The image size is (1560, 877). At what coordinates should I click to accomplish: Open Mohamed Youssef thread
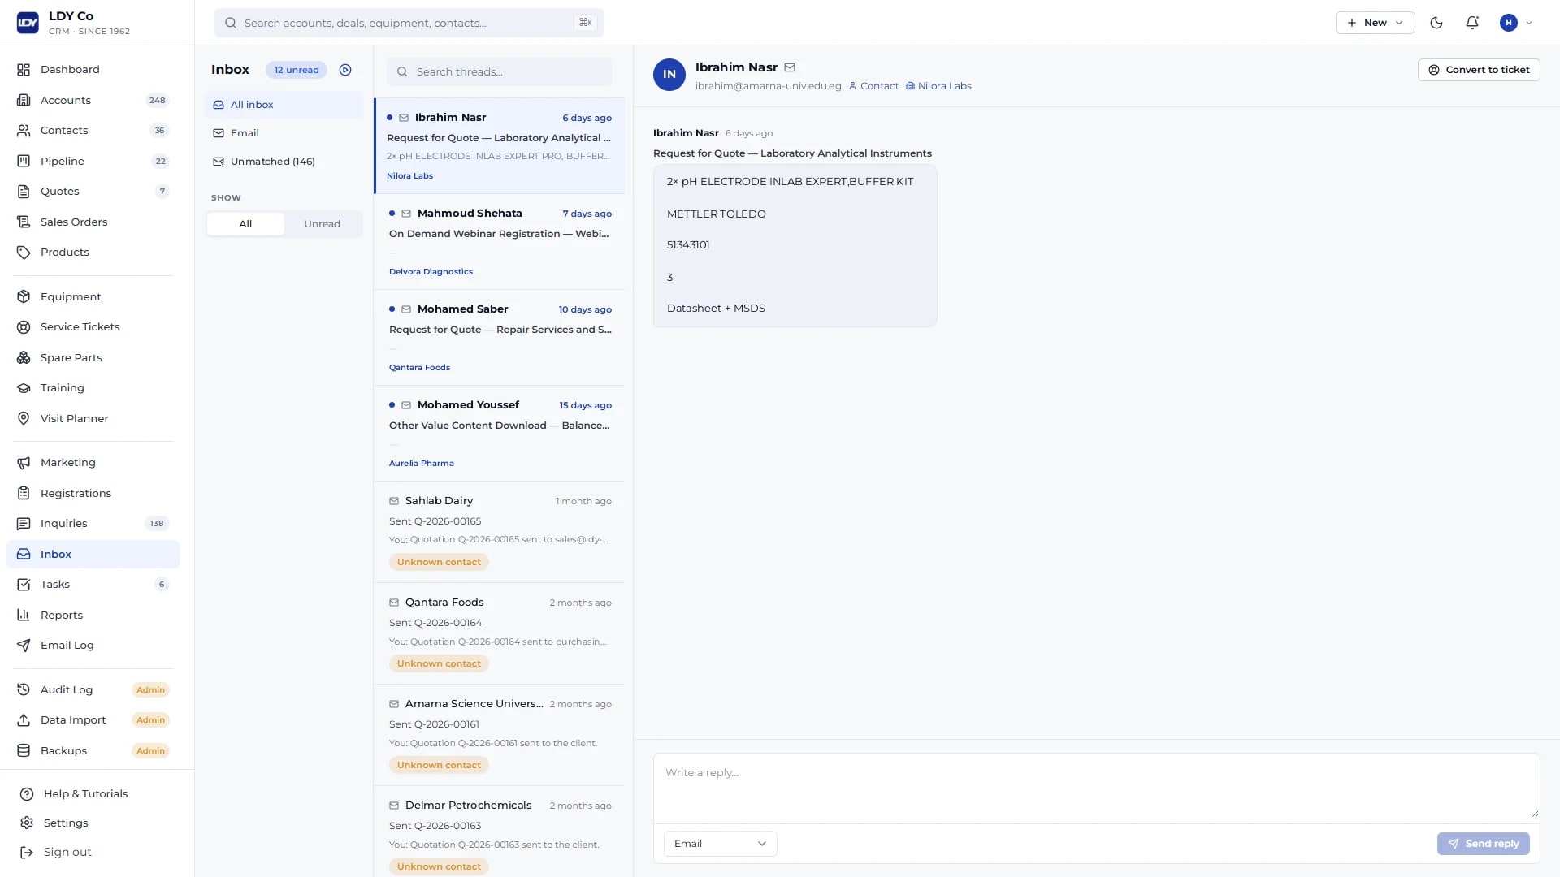(x=499, y=434)
